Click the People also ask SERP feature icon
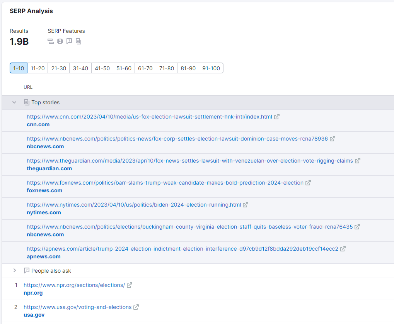Viewport: 394px width, 324px height. tap(69, 41)
